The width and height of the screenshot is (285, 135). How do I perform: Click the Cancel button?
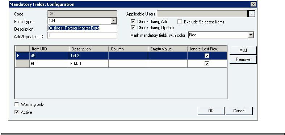pos(239,111)
